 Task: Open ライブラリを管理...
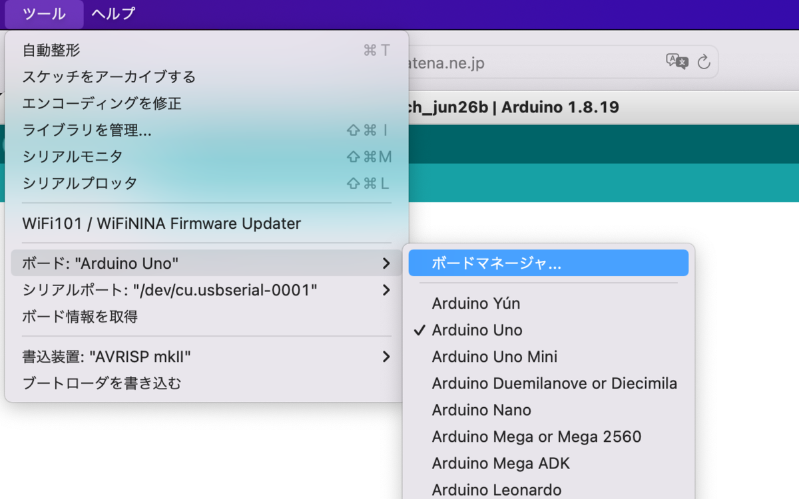pos(206,130)
